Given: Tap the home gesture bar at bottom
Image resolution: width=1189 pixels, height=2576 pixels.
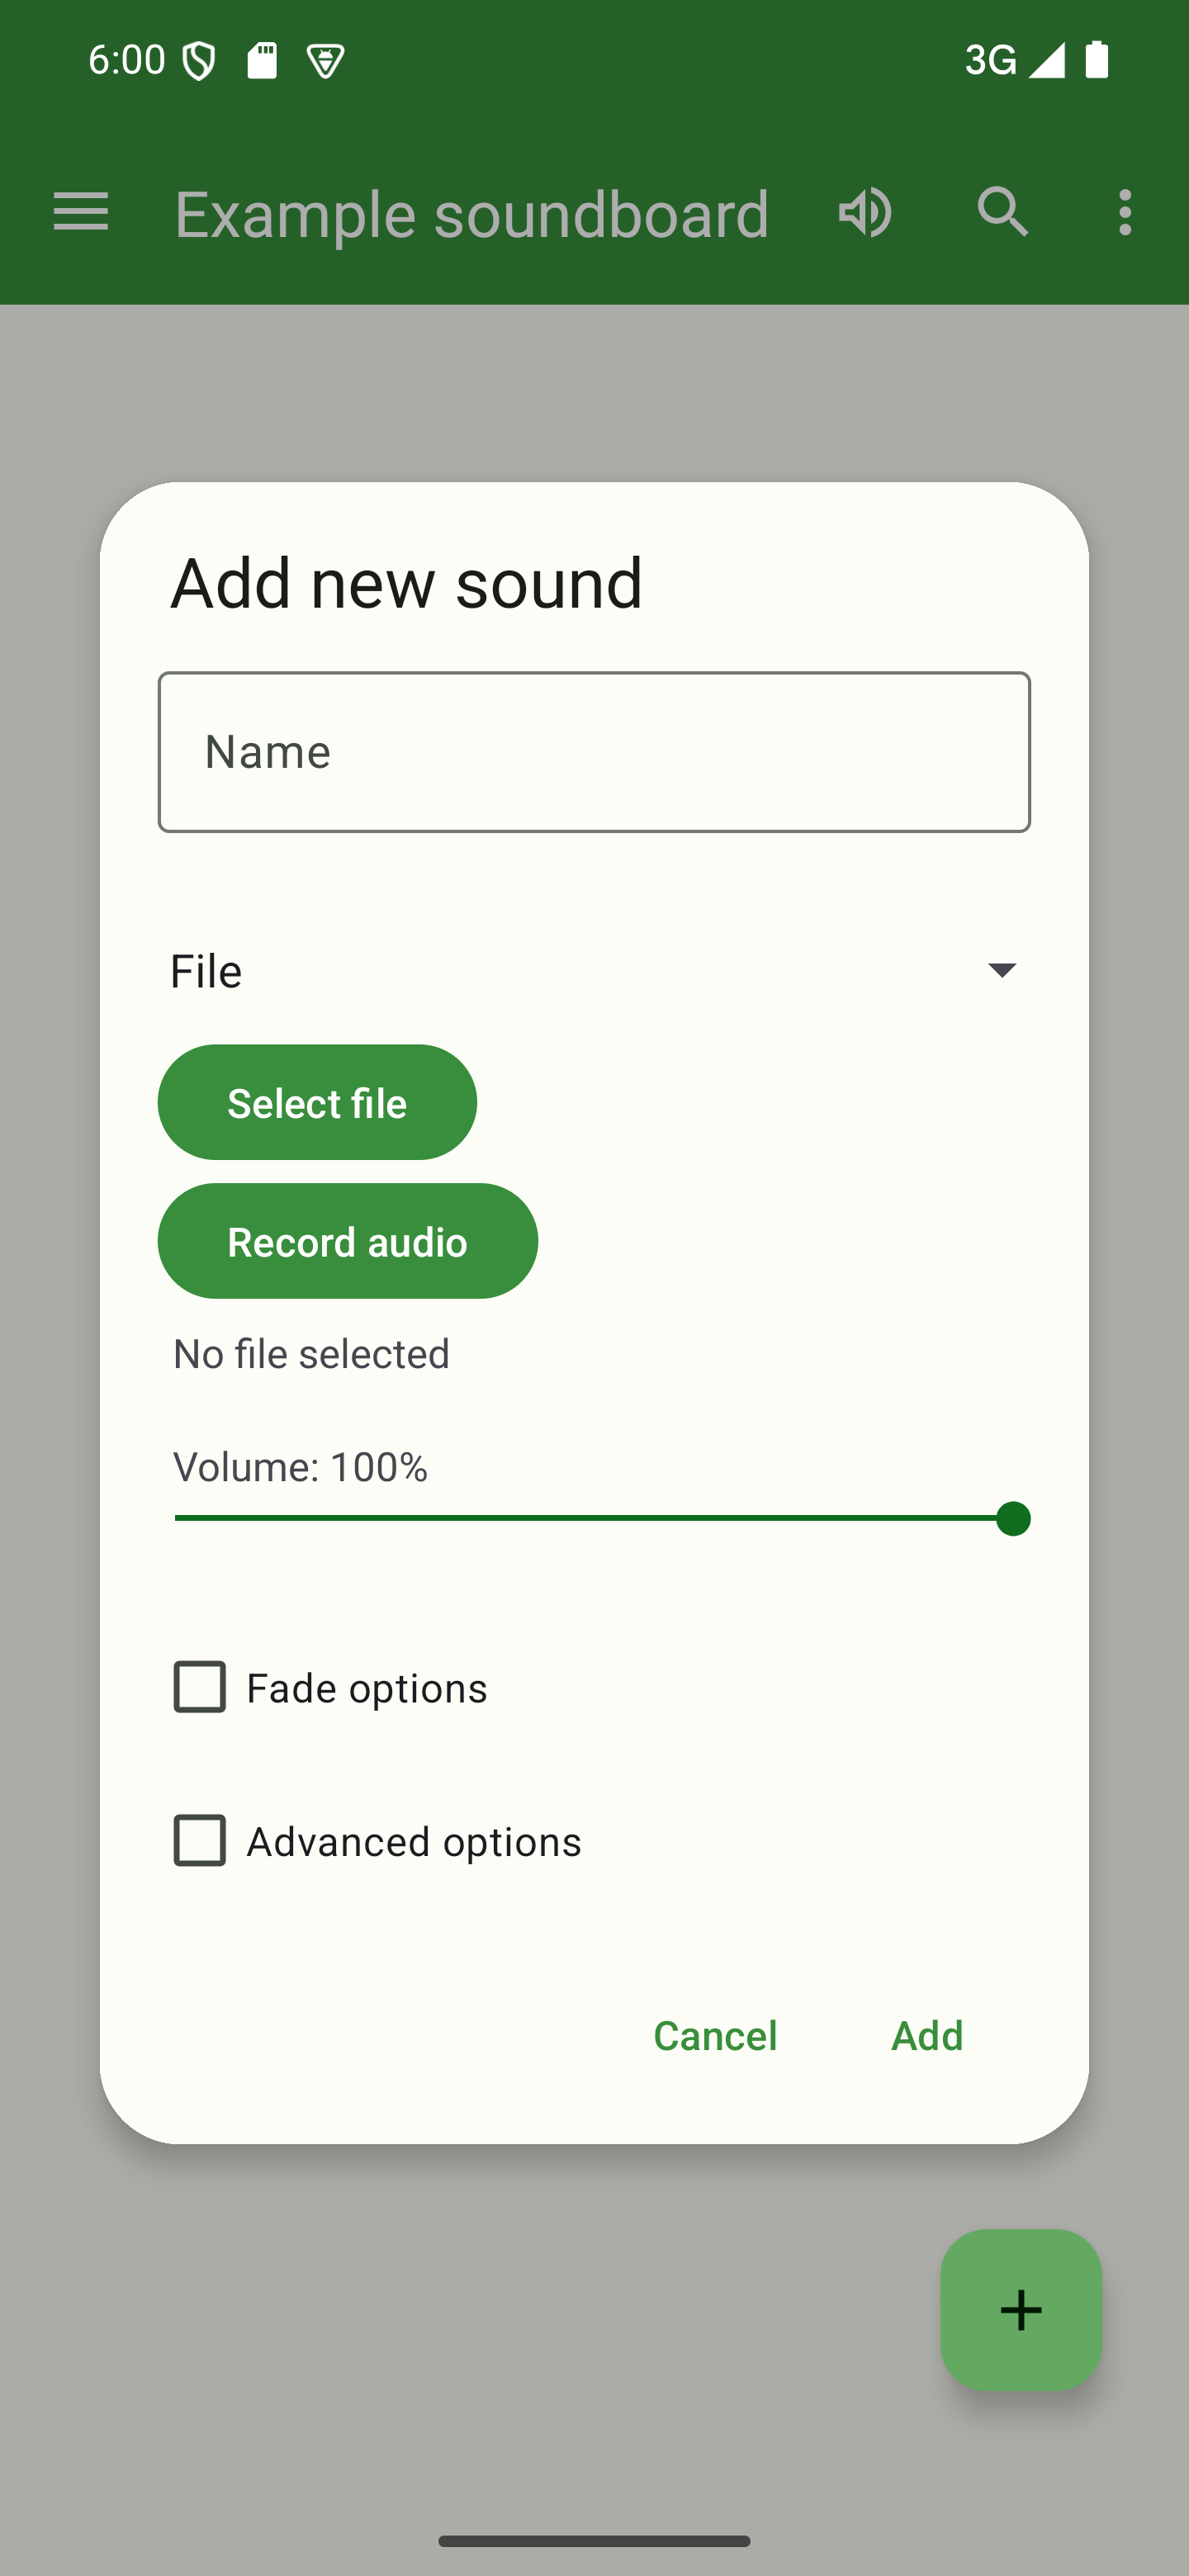Looking at the screenshot, I should [594, 2540].
